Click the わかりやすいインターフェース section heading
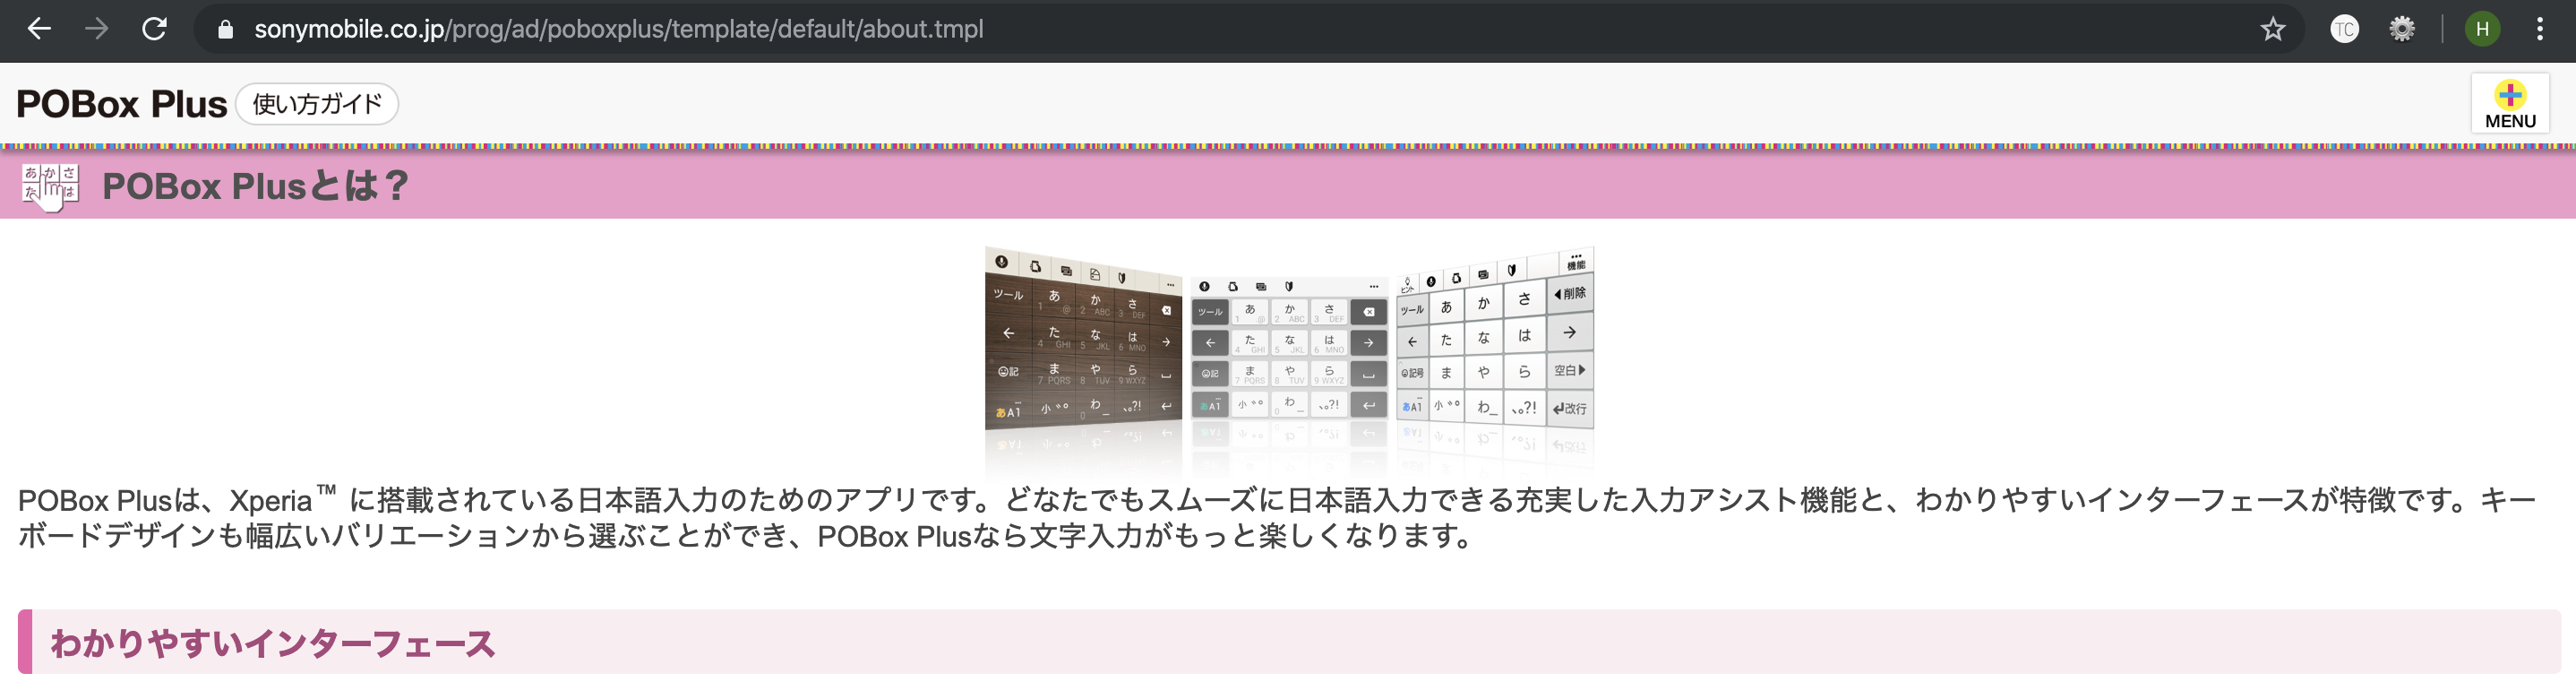The image size is (2576, 699). (x=1289, y=642)
